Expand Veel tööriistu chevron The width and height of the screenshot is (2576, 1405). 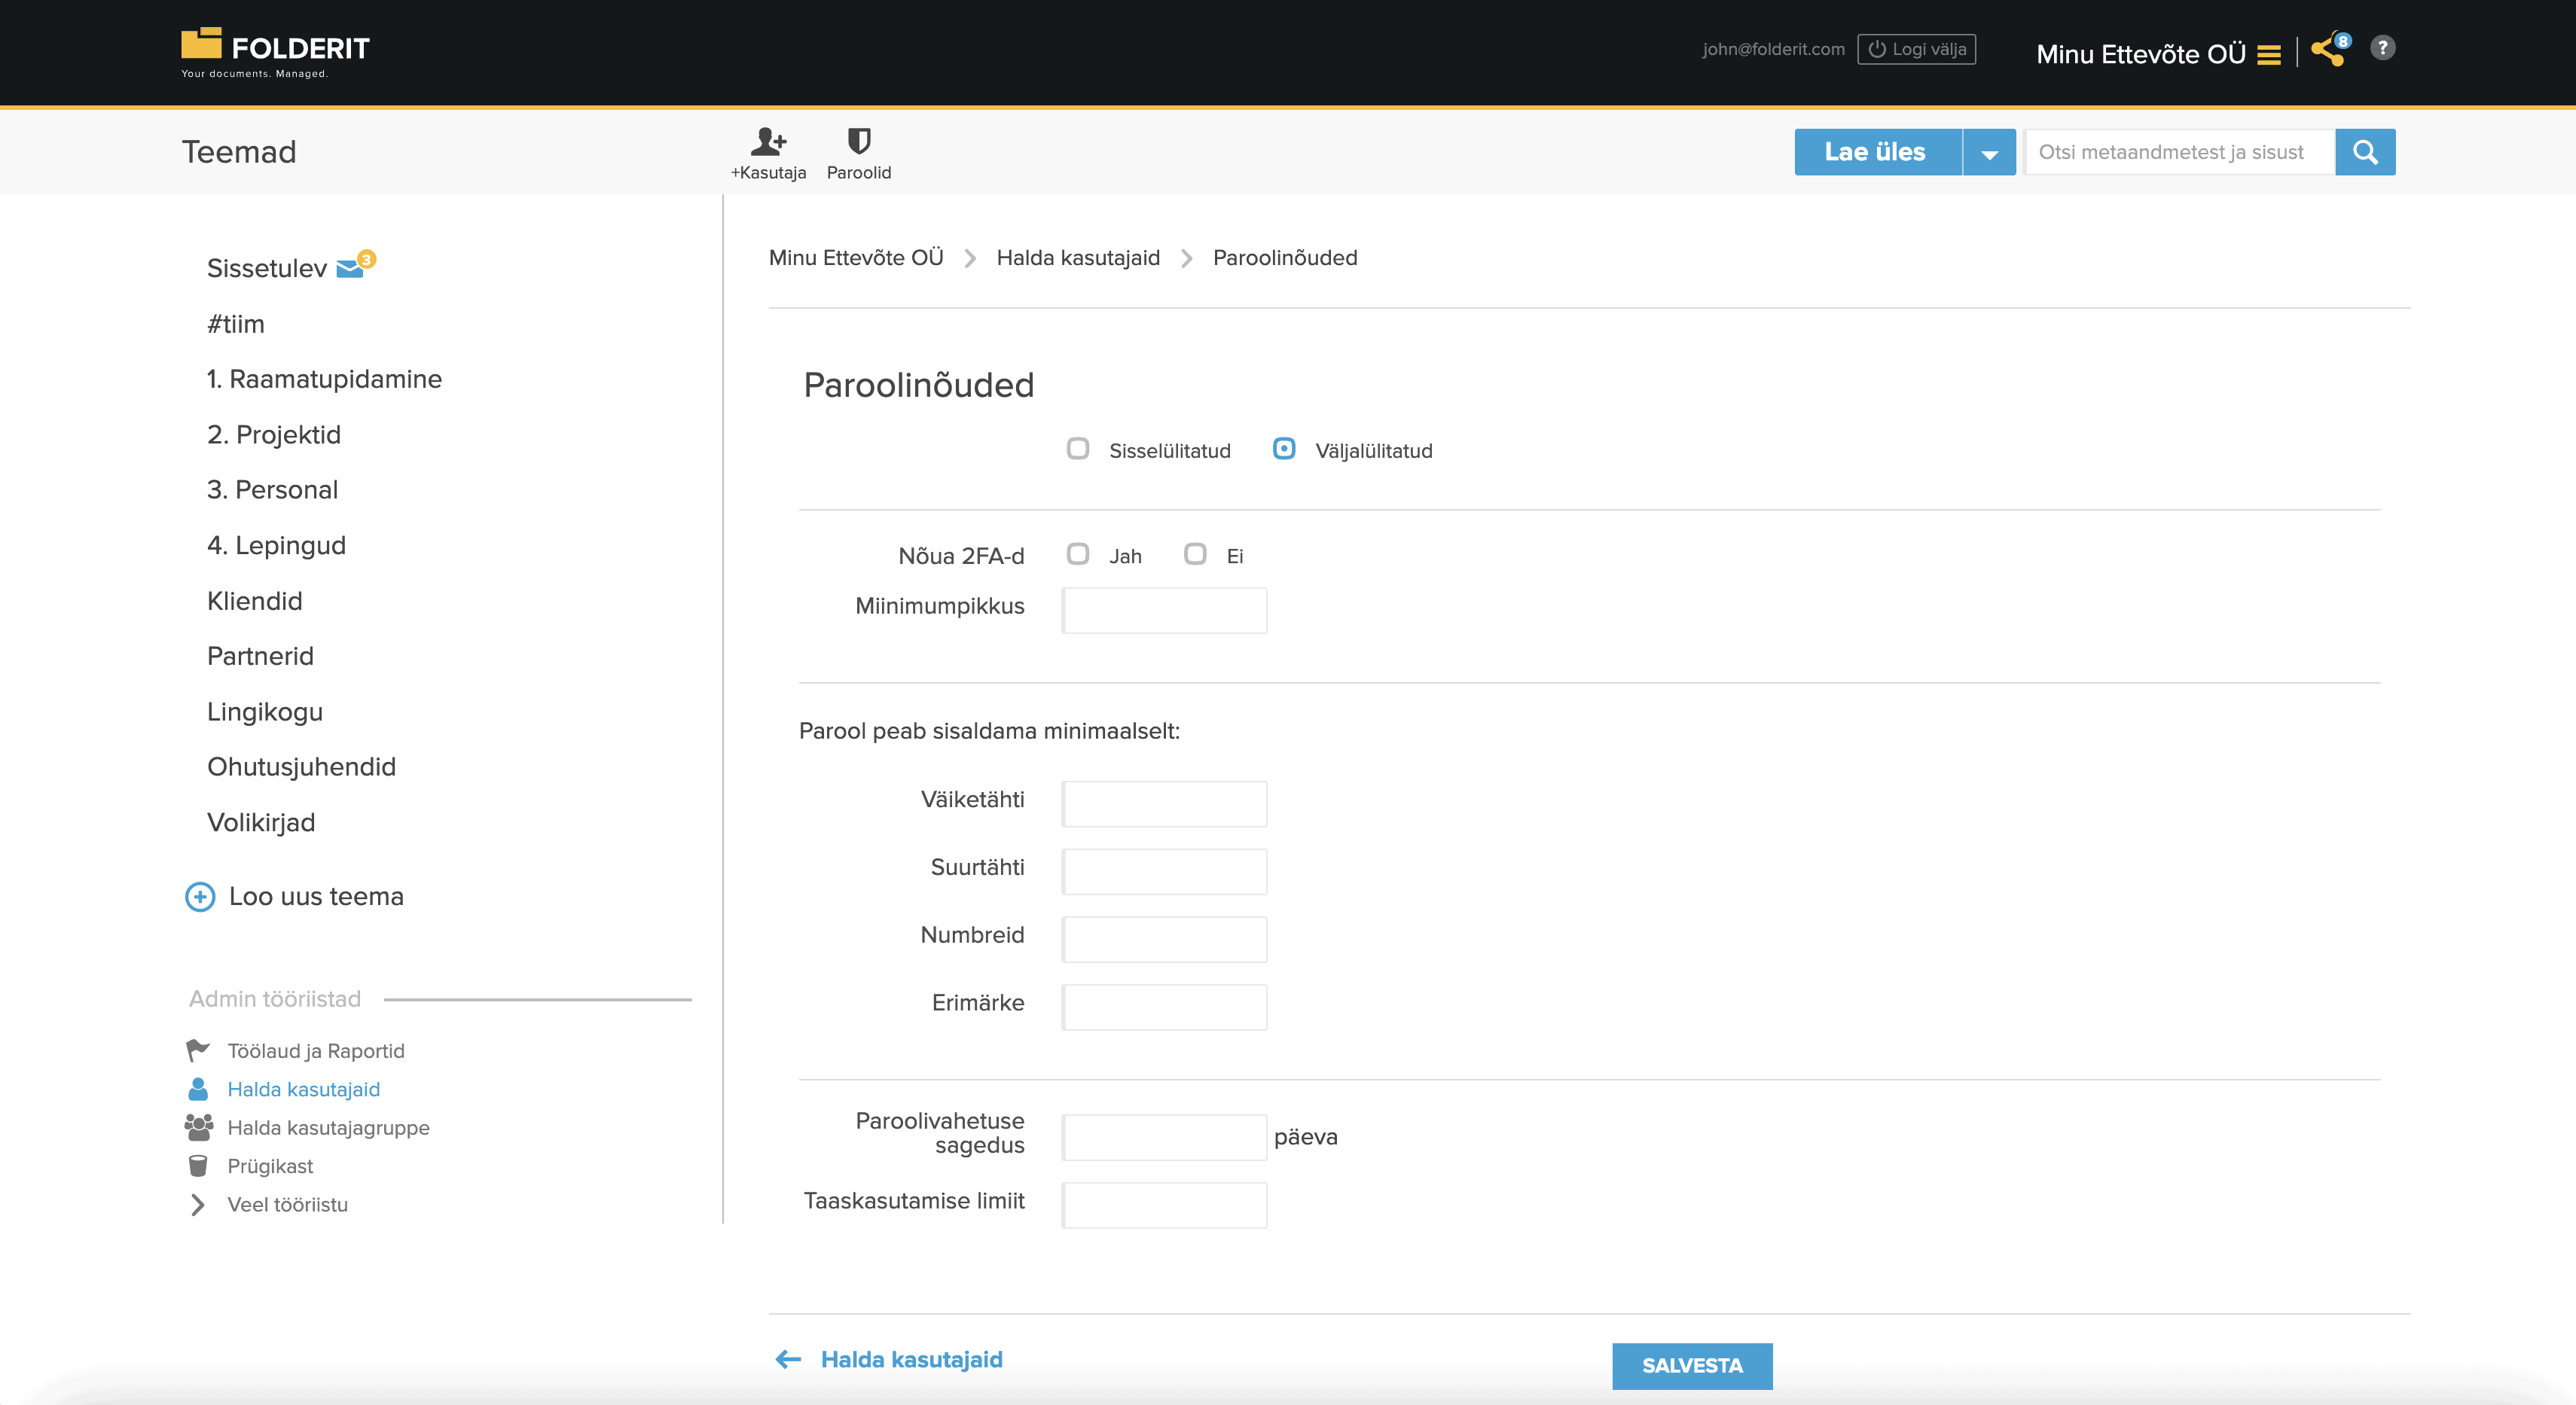coord(198,1204)
